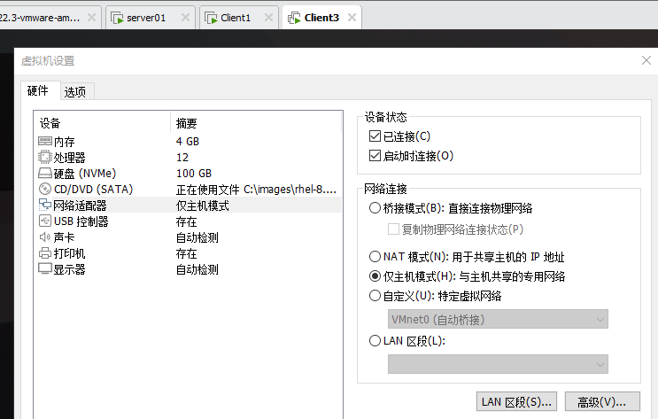Select the CD/DVD (SATA) disc icon
Image resolution: width=658 pixels, height=419 pixels.
tap(45, 189)
